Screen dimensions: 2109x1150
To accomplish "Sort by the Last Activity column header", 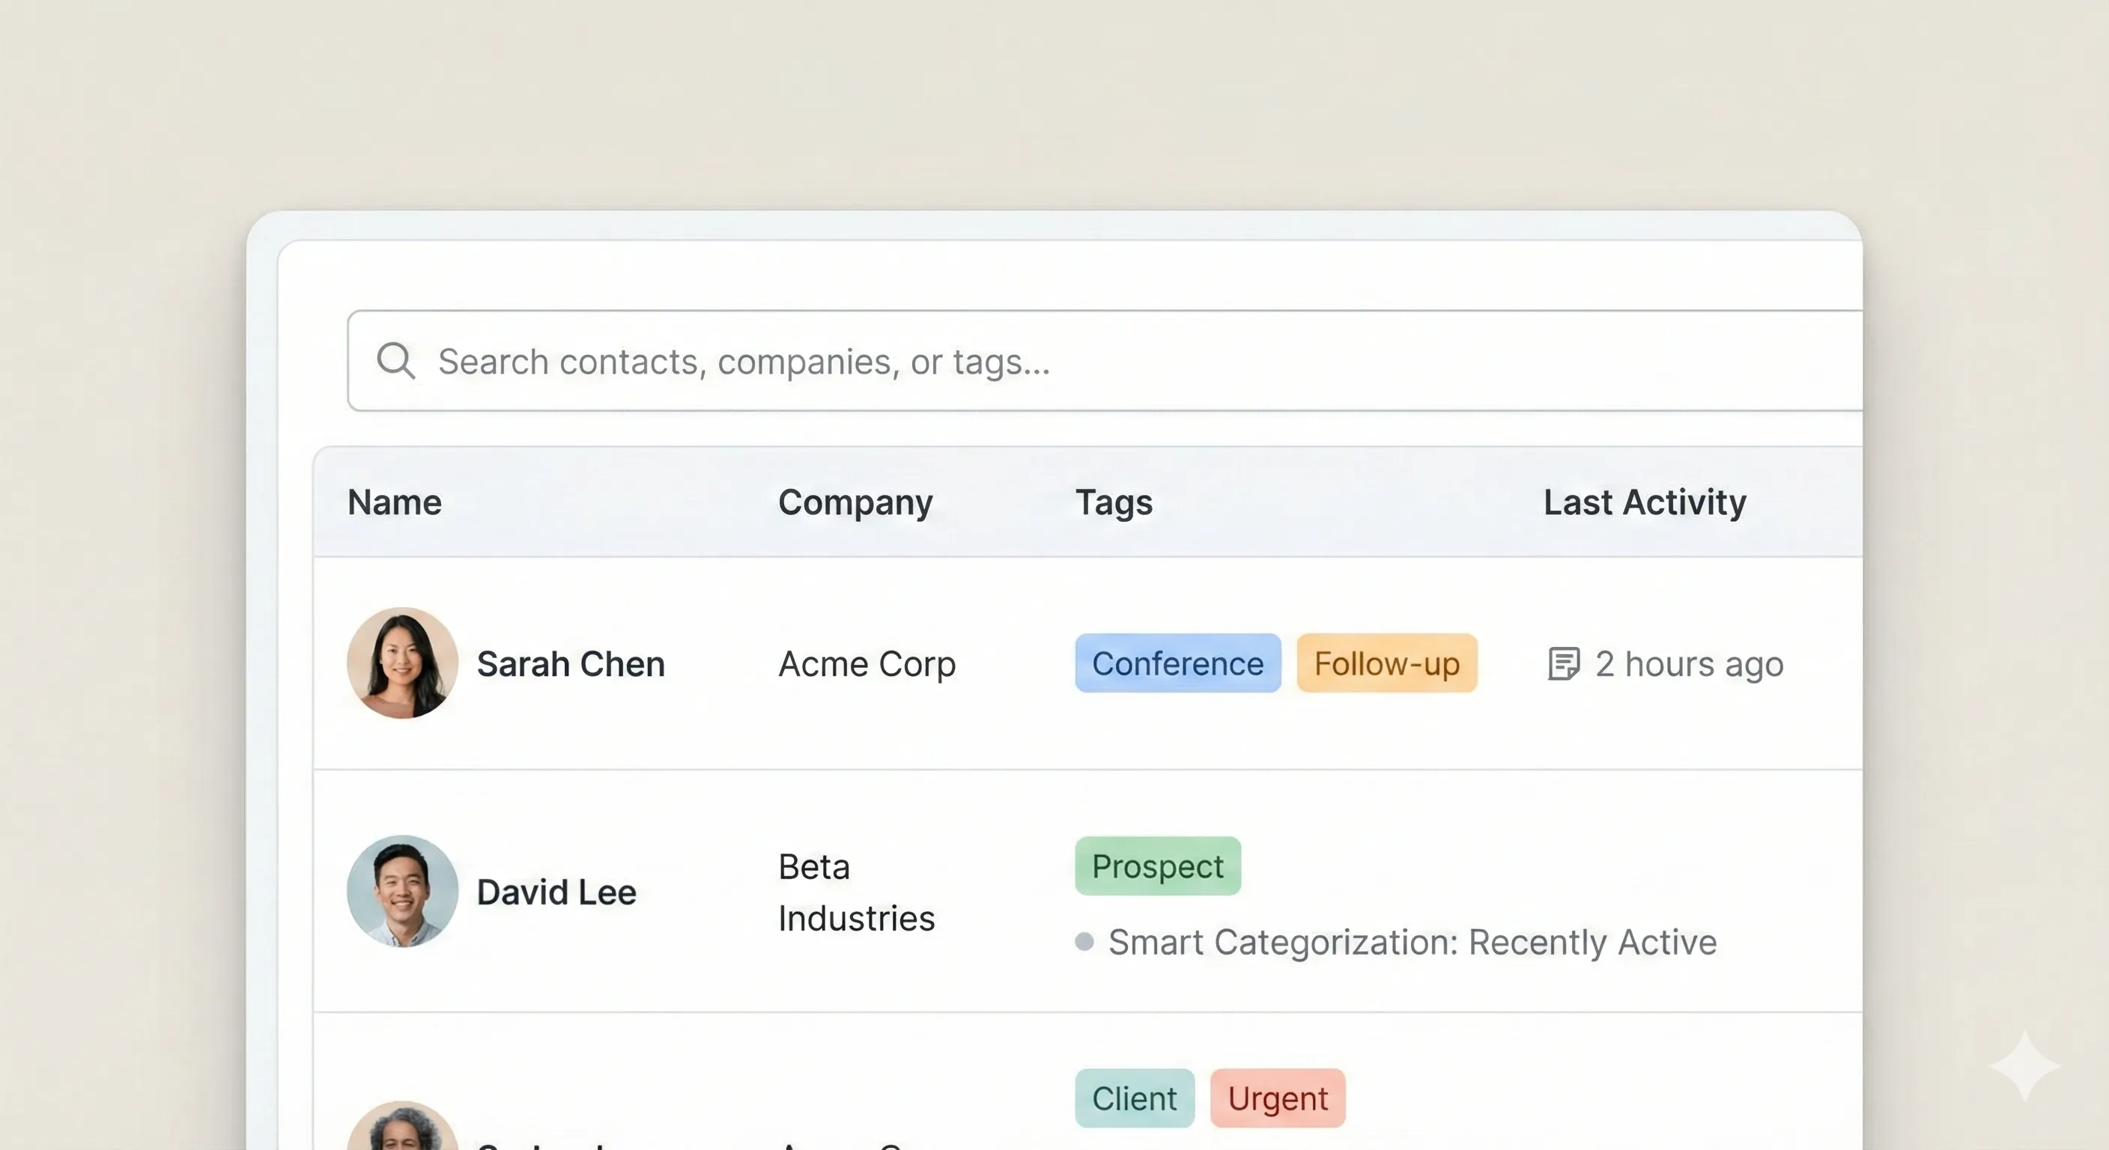I will [1644, 502].
